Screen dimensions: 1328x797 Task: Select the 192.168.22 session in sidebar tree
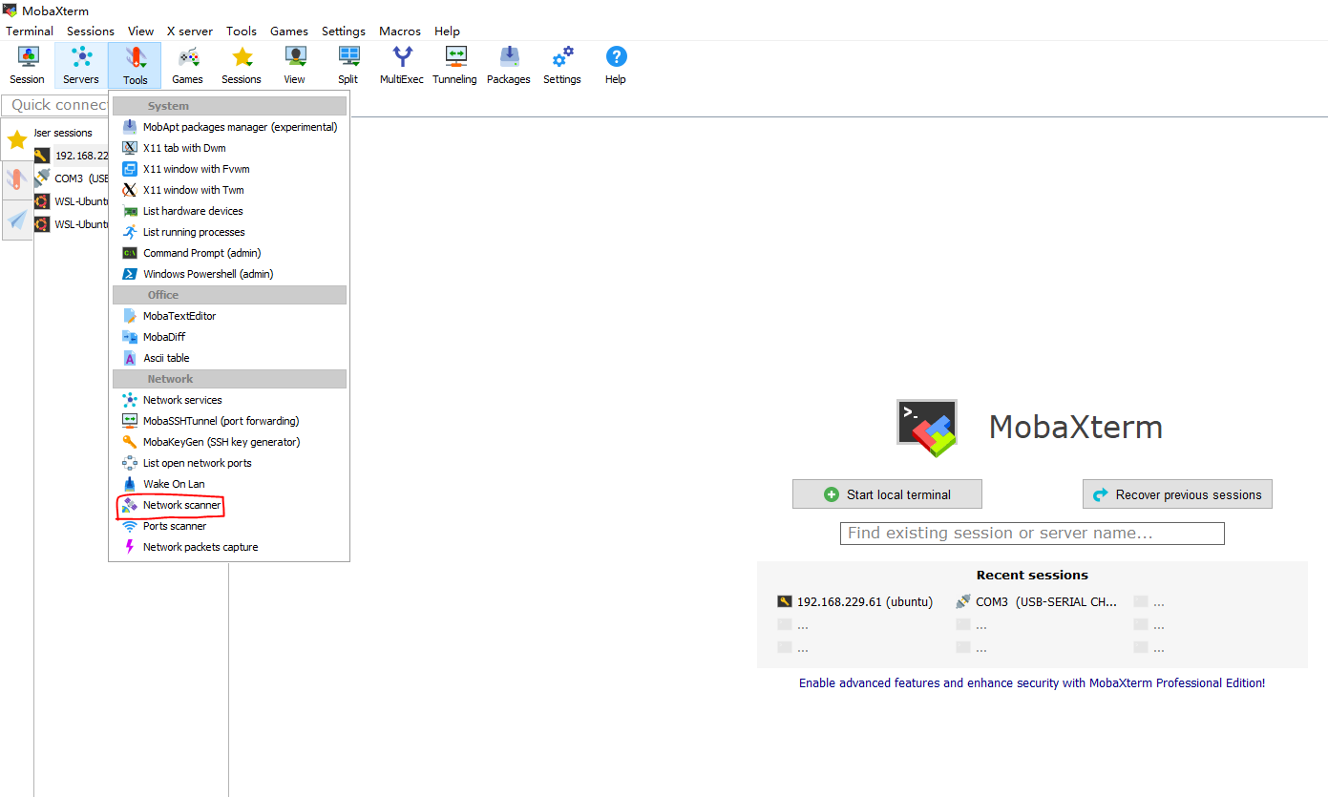(x=73, y=156)
